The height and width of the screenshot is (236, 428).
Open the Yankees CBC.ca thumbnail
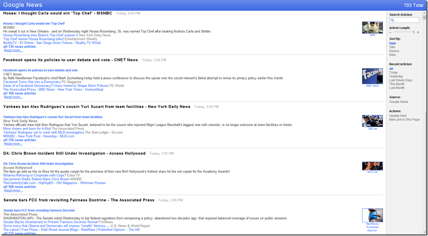pos(372,121)
